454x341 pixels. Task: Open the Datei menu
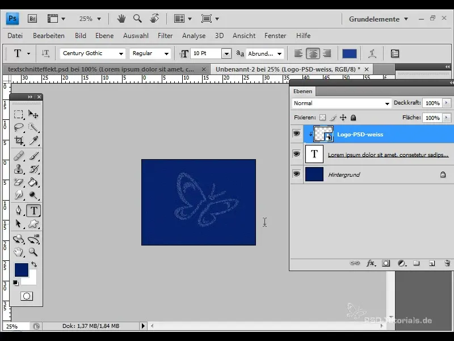click(x=15, y=36)
